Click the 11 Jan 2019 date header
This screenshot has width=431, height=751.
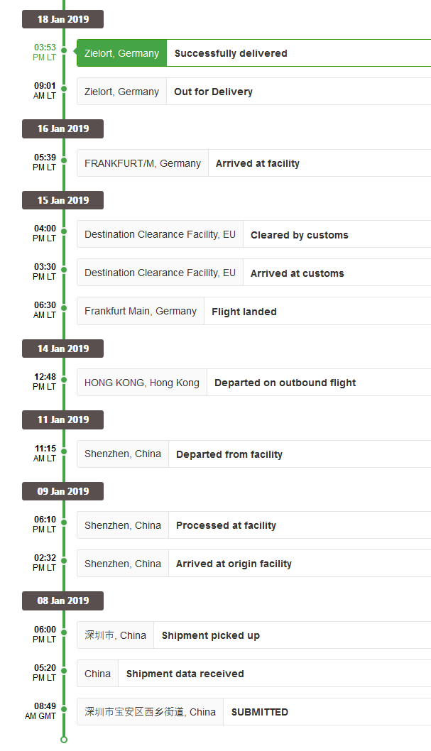click(x=62, y=420)
